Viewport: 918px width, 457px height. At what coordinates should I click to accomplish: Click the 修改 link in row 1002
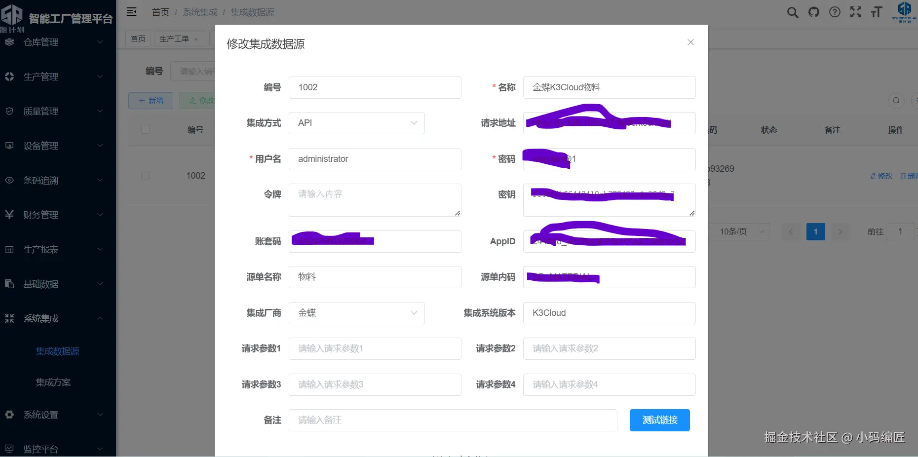pos(881,176)
